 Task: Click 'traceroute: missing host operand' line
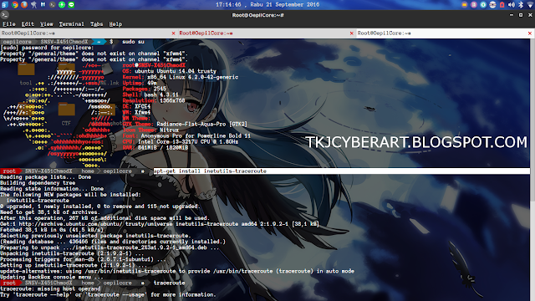(50, 288)
